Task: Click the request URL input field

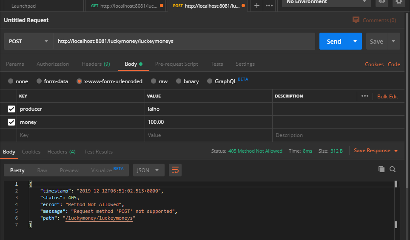Action: click(x=184, y=41)
